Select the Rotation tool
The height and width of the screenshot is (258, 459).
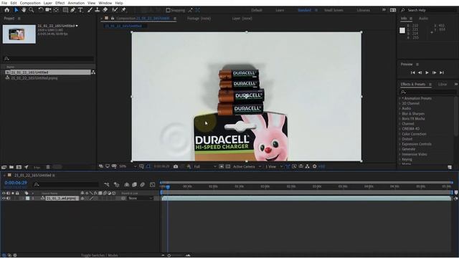pos(40,10)
